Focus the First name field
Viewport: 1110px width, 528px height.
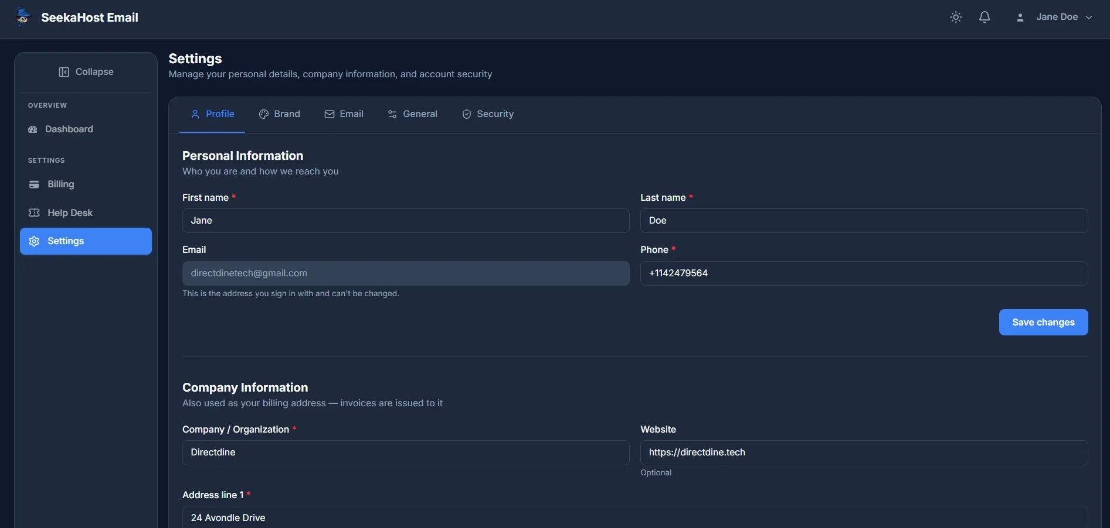point(406,221)
